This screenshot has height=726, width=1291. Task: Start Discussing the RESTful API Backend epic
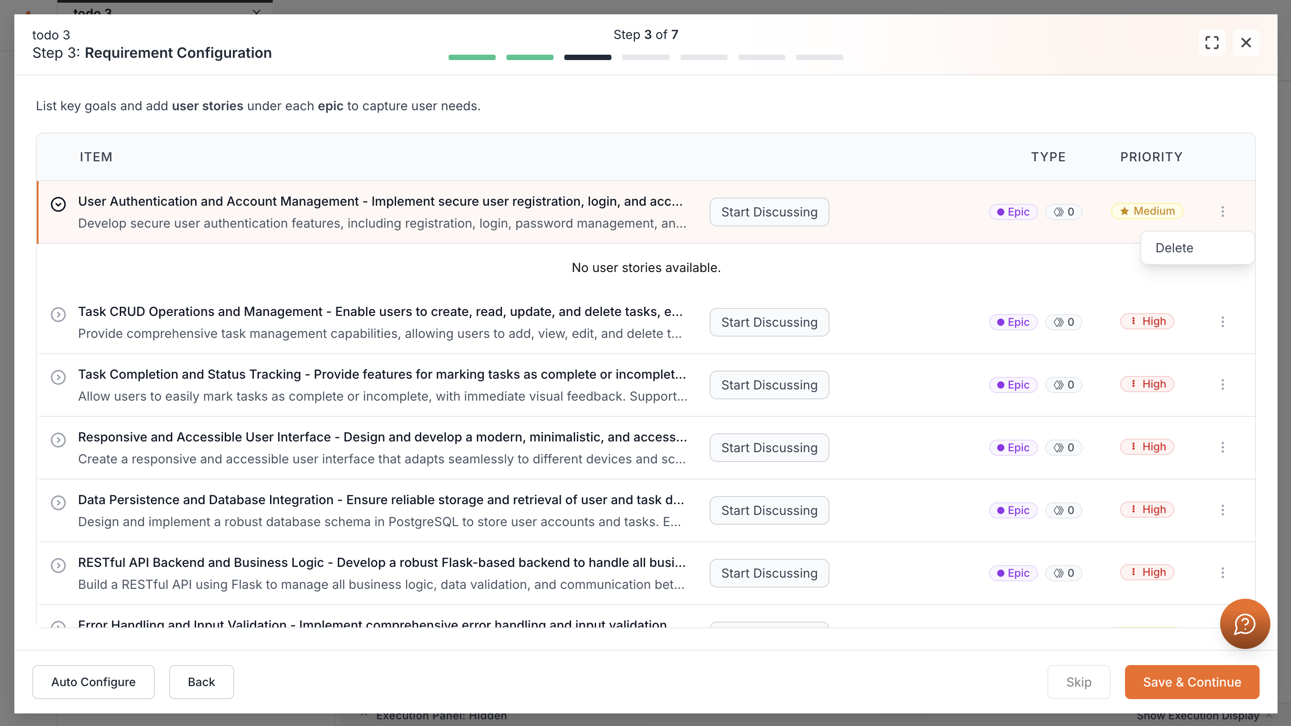tap(769, 573)
